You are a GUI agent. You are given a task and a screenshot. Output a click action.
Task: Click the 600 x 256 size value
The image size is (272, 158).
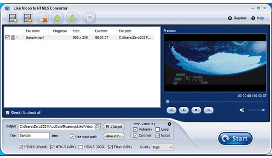(x=80, y=38)
